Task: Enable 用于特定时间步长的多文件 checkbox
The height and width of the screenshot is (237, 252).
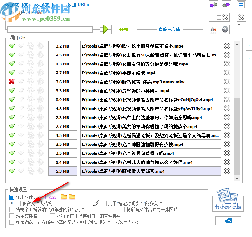Action: (x=104, y=203)
